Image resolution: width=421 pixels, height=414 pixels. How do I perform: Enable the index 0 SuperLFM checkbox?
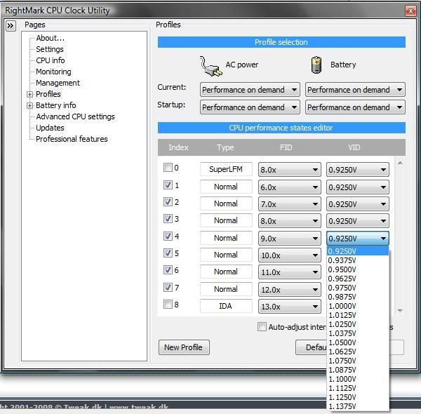pyautogui.click(x=168, y=168)
